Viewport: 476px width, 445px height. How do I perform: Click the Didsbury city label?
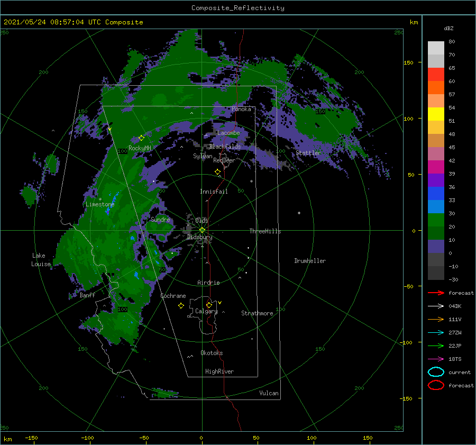click(199, 237)
